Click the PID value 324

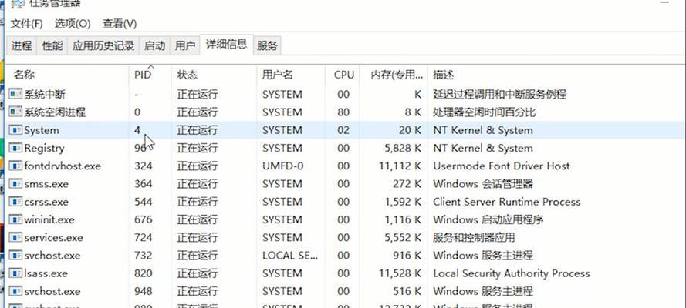[144, 166]
